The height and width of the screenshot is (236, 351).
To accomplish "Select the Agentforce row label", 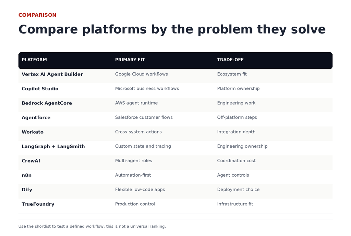I will point(36,117).
